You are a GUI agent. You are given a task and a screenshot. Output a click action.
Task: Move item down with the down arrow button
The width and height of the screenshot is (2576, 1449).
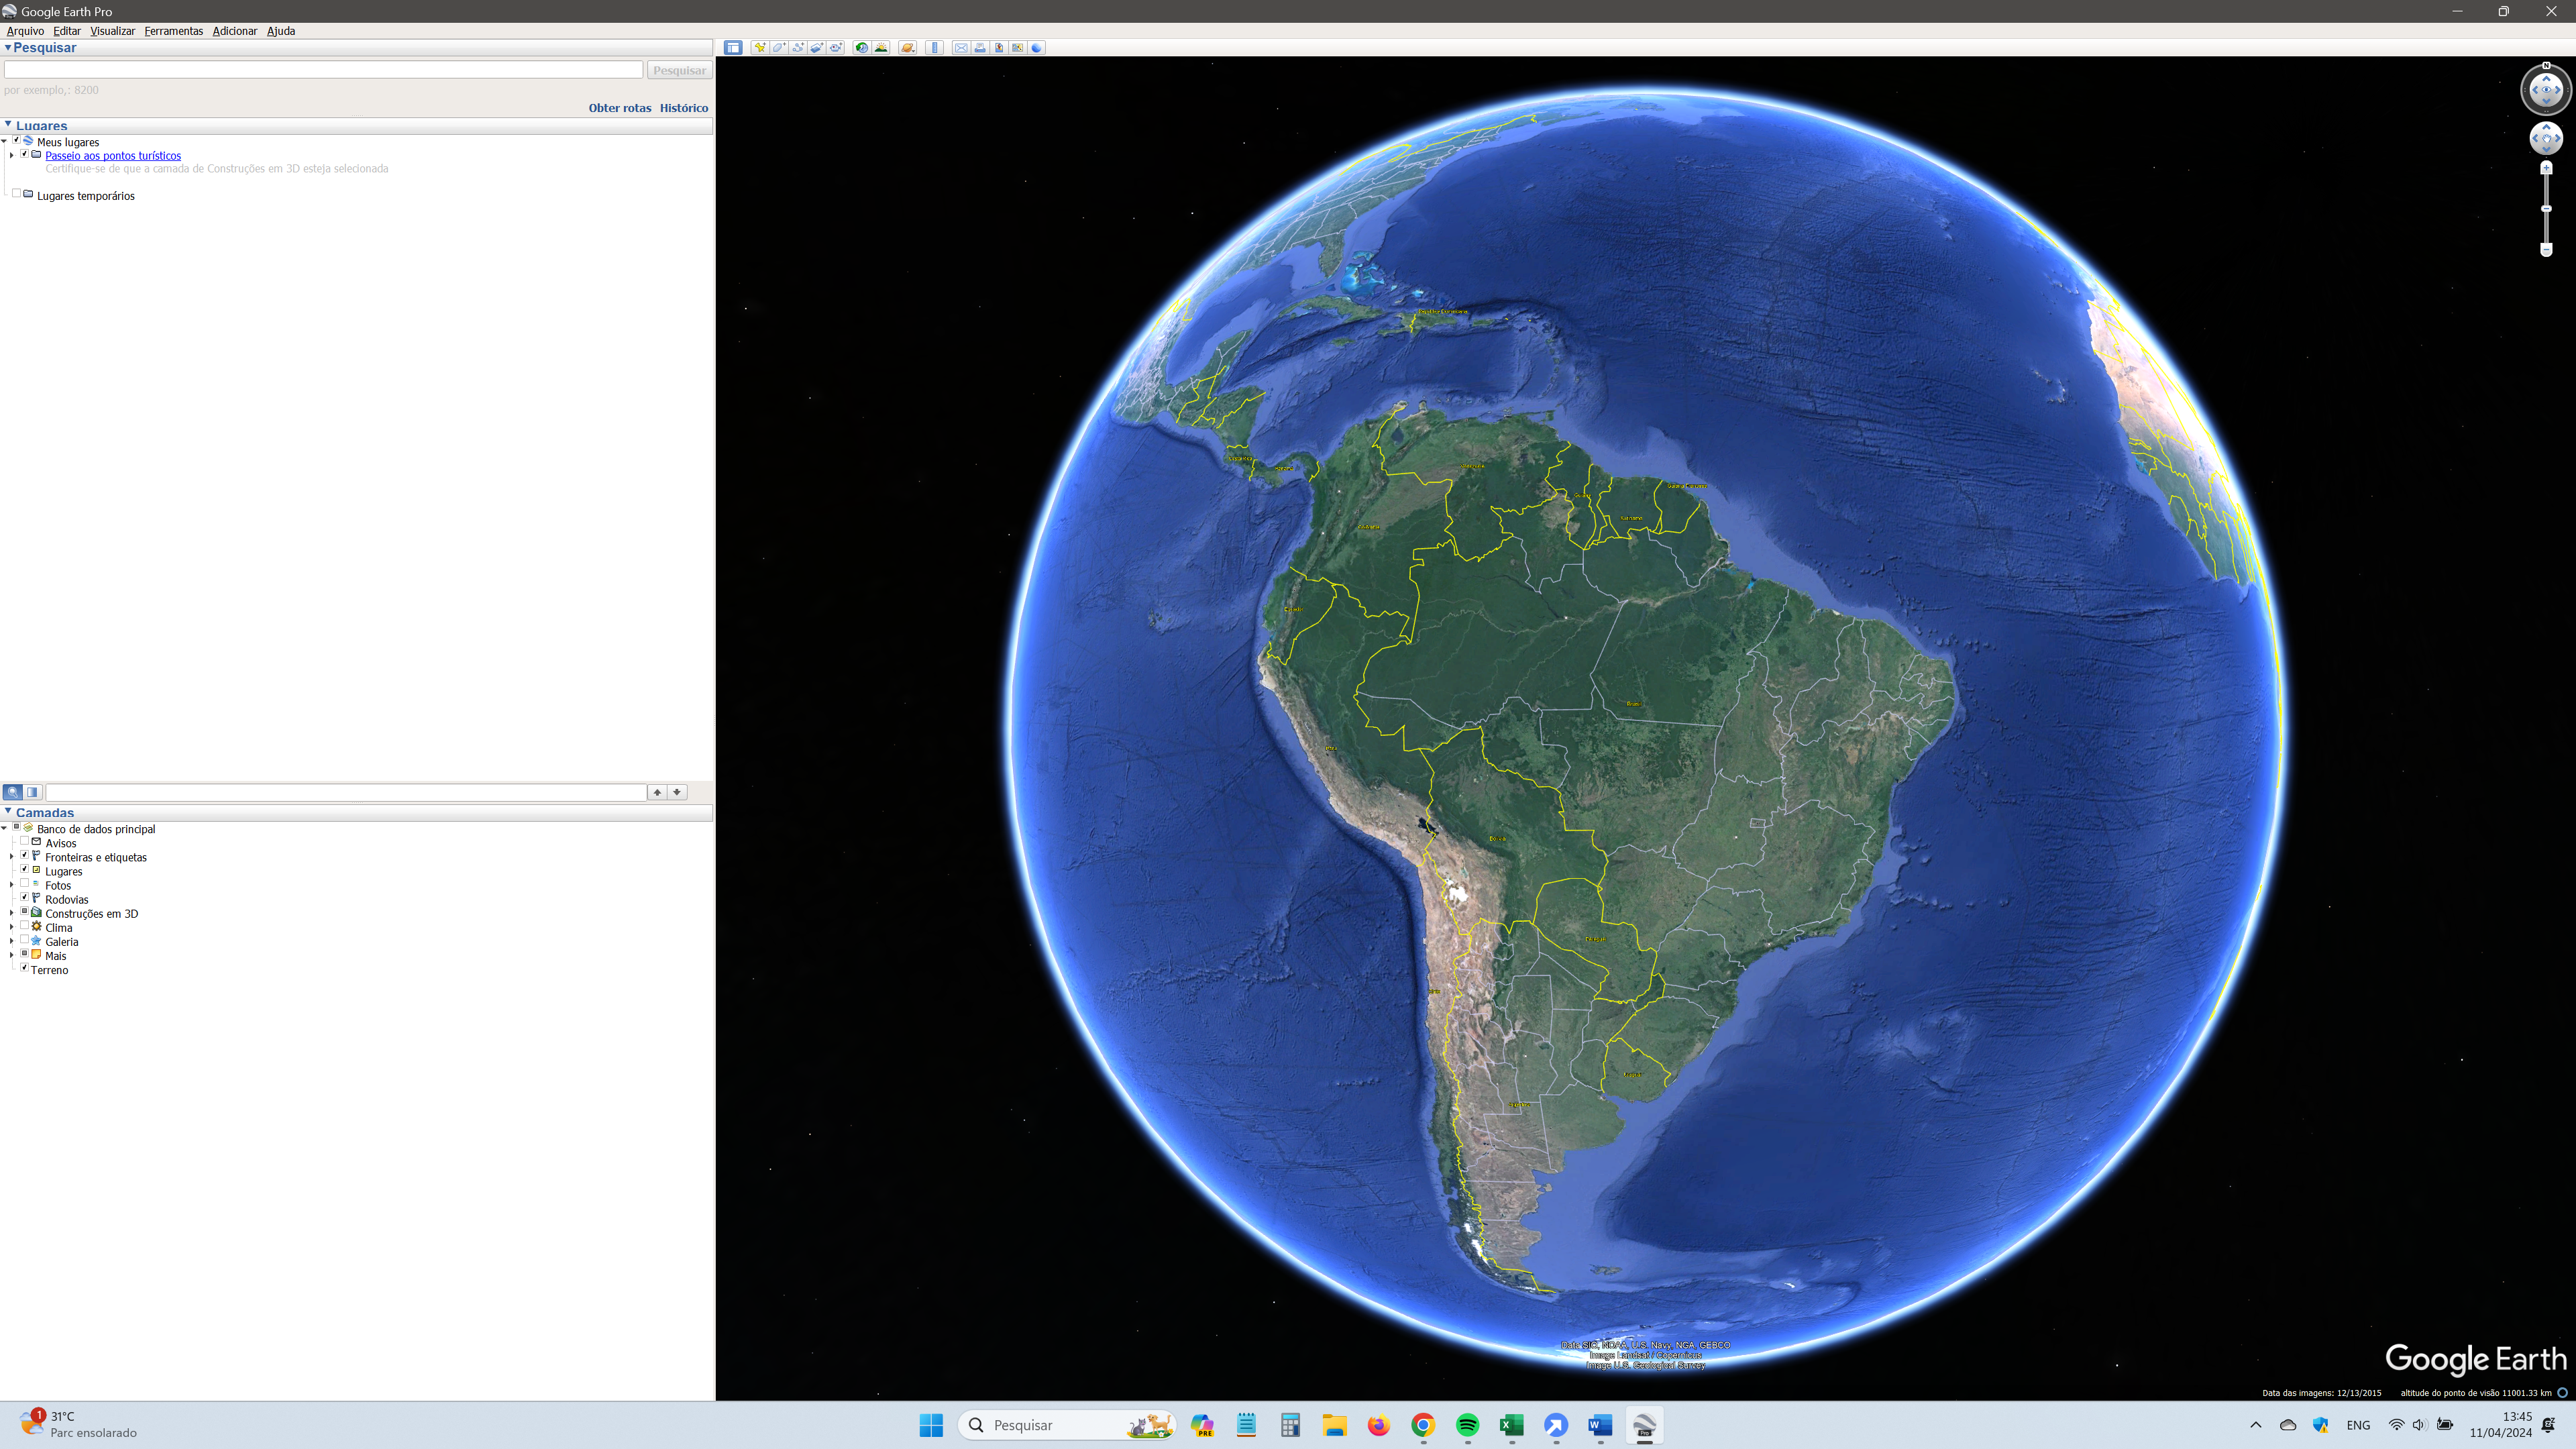pyautogui.click(x=677, y=792)
